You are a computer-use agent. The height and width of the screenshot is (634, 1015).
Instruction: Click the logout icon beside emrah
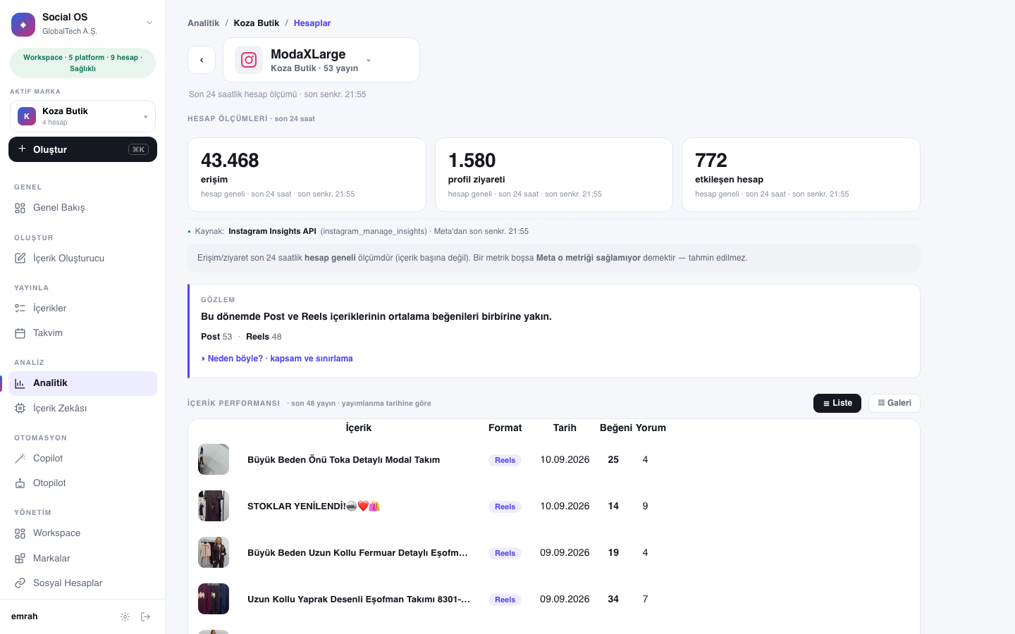[x=146, y=617]
